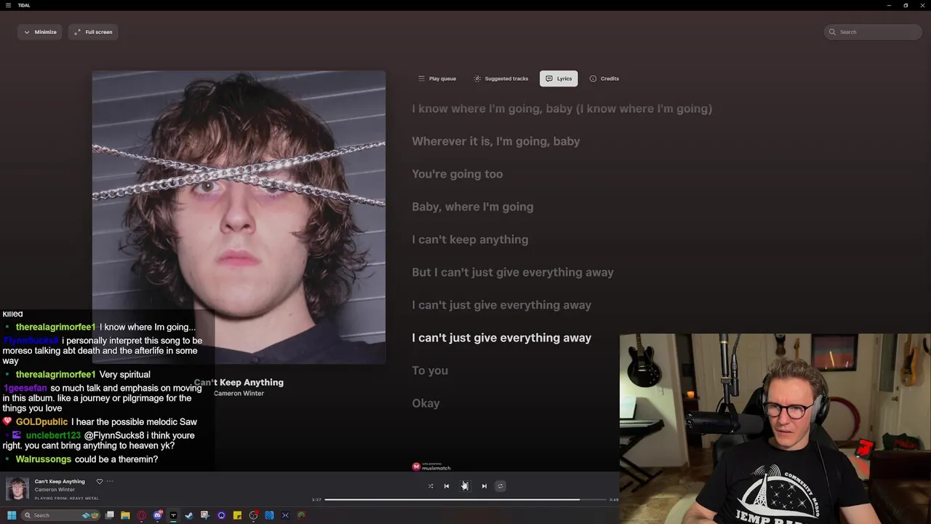Open artist Cameron Winter link in footer

55,490
